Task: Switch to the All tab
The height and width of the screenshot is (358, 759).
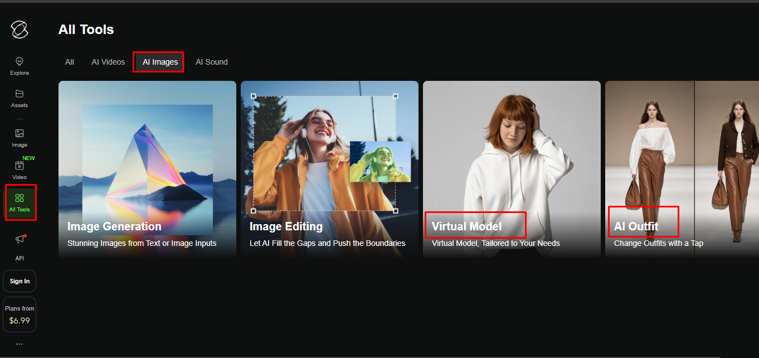Action: click(69, 62)
